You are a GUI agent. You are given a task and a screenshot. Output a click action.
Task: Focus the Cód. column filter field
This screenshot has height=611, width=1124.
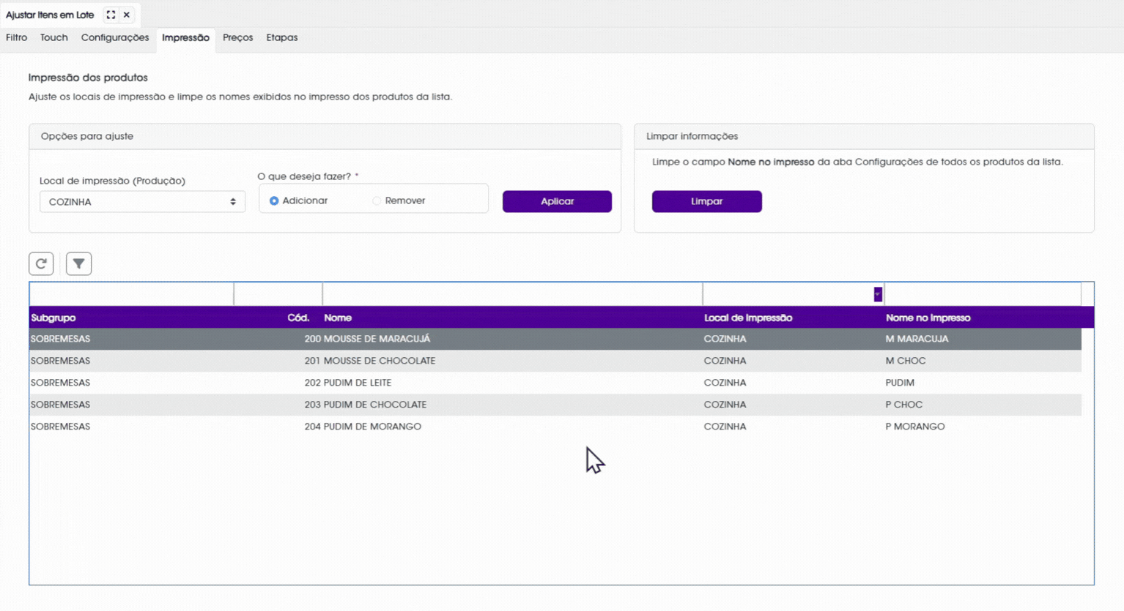278,294
